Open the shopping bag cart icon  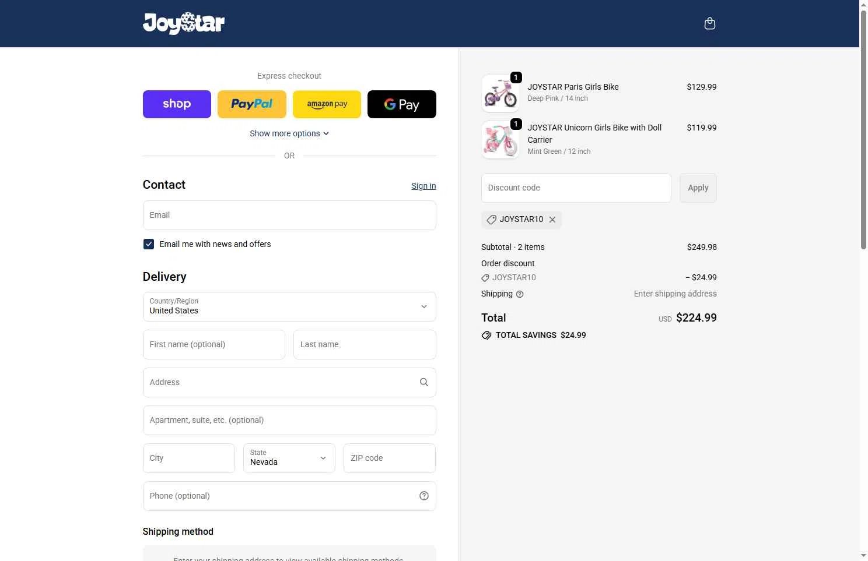click(x=709, y=23)
